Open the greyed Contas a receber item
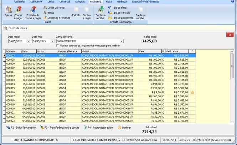This screenshot has height=145, width=237. (x=140, y=13)
